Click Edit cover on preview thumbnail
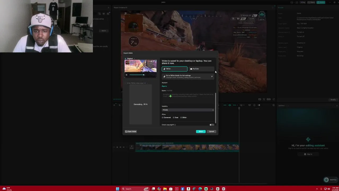Screen dimensions: 339x191 click(x=131, y=62)
